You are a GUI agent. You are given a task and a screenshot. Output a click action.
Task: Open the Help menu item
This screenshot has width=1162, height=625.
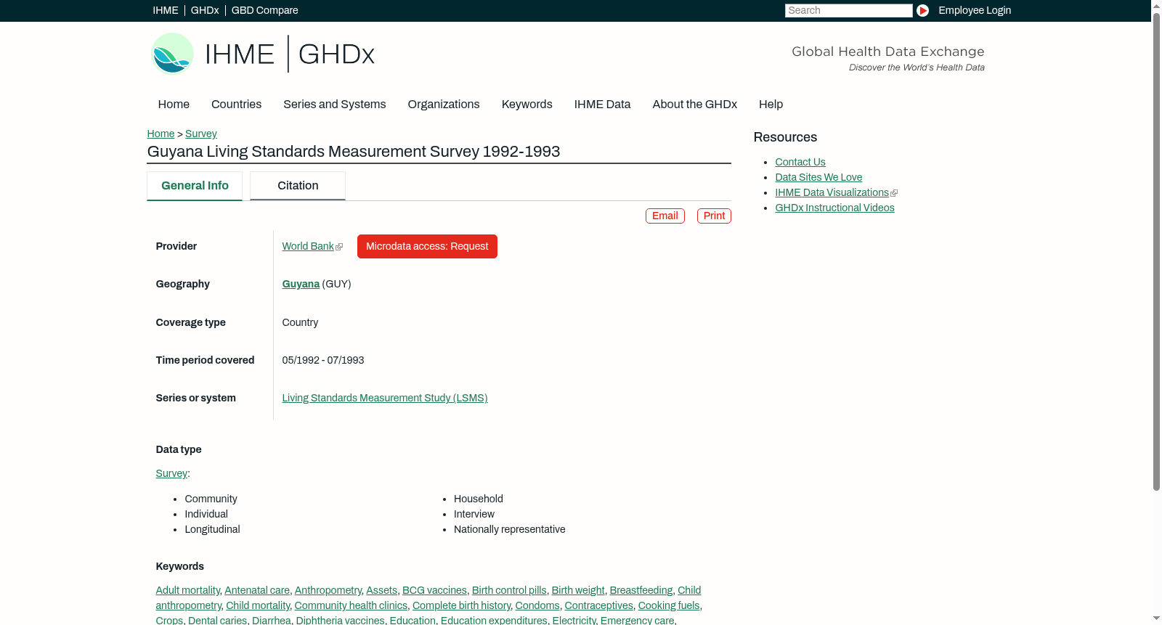coord(771,104)
